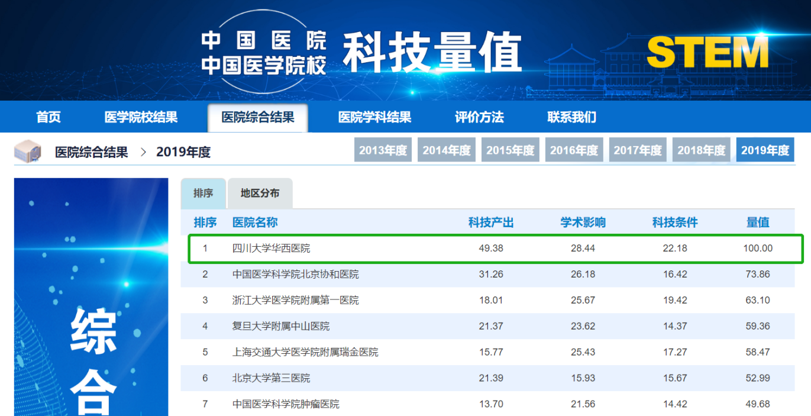Click 中国医学科学院肿瘤医院 hospital name
Viewport: 811px width, 416px height.
point(286,404)
